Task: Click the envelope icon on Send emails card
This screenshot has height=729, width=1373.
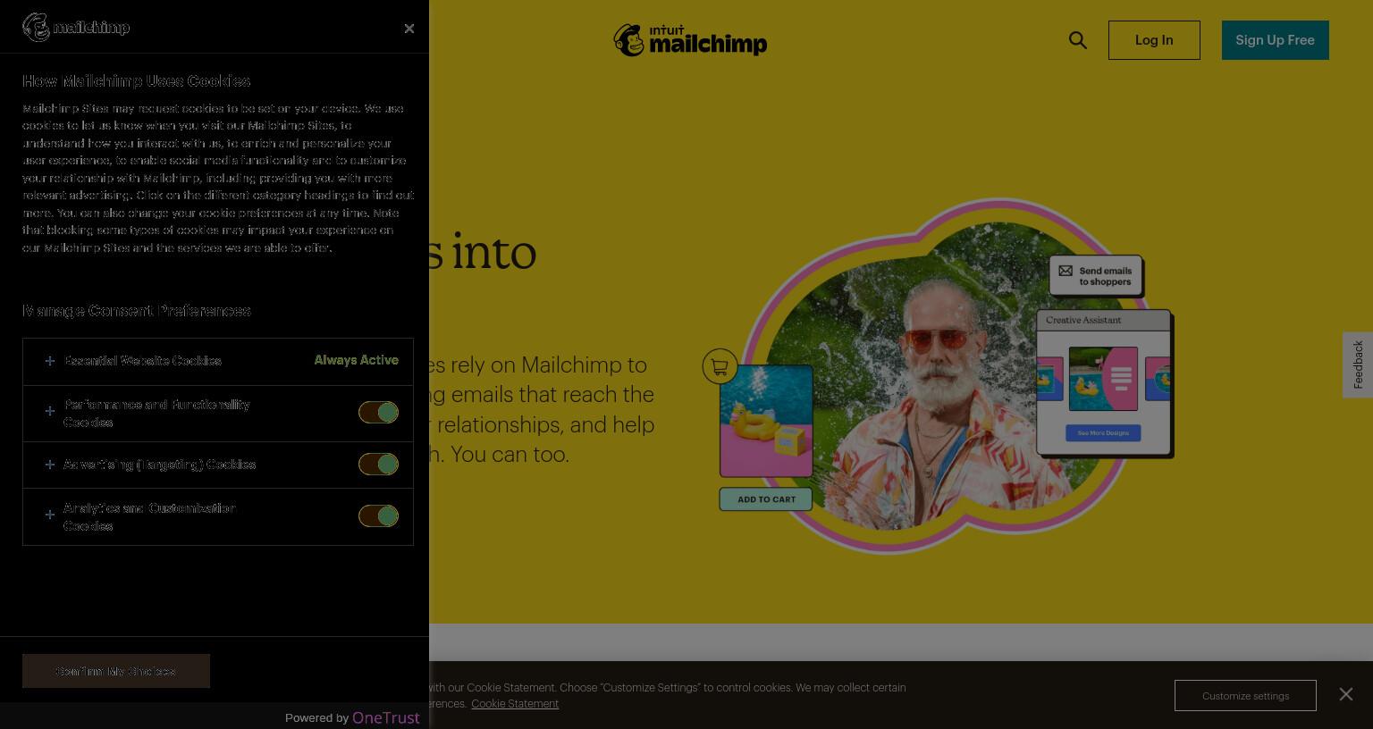Action: coord(1066,271)
